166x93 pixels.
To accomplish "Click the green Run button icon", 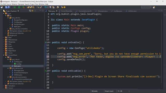I will coord(19,7).
